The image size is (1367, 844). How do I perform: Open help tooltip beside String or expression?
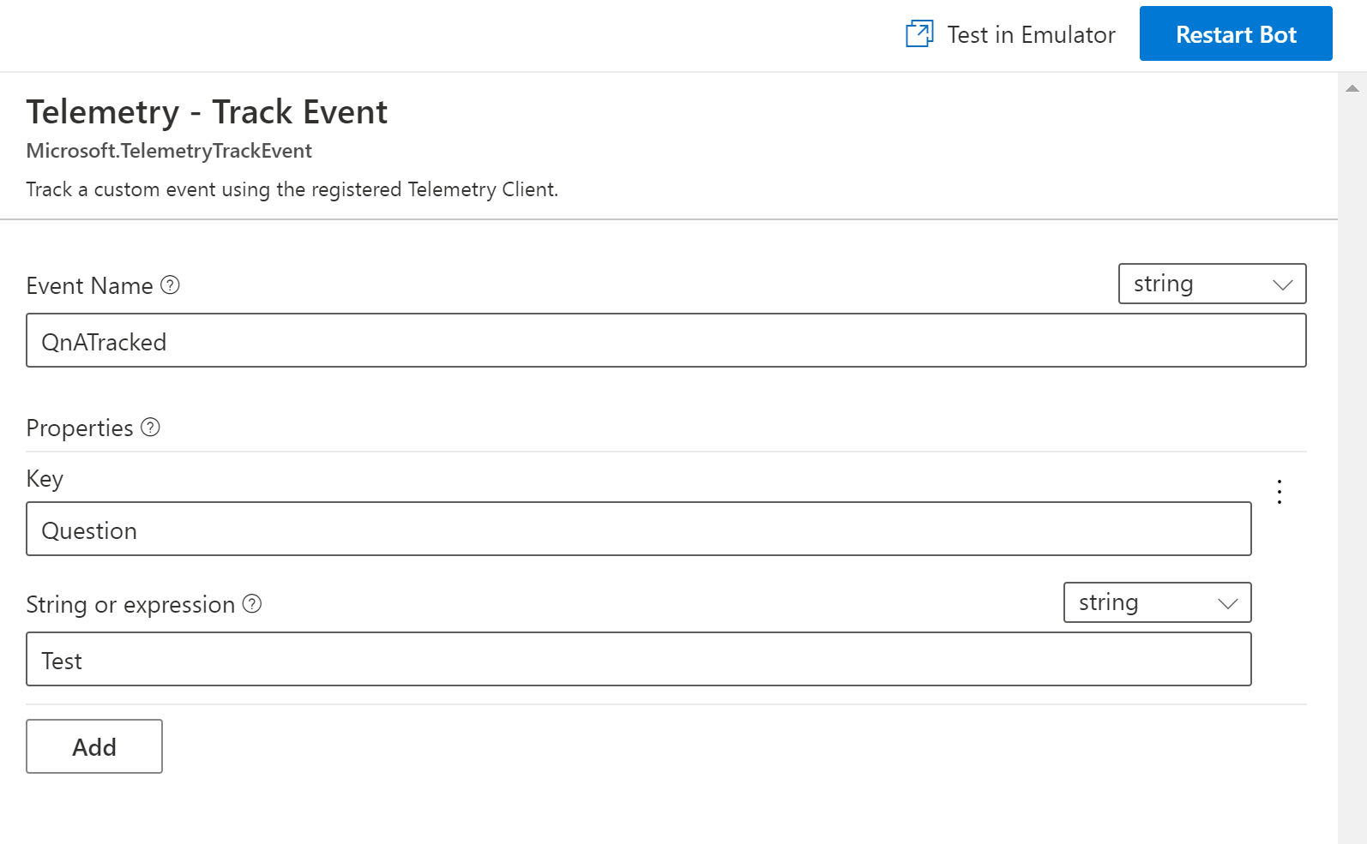pyautogui.click(x=252, y=604)
